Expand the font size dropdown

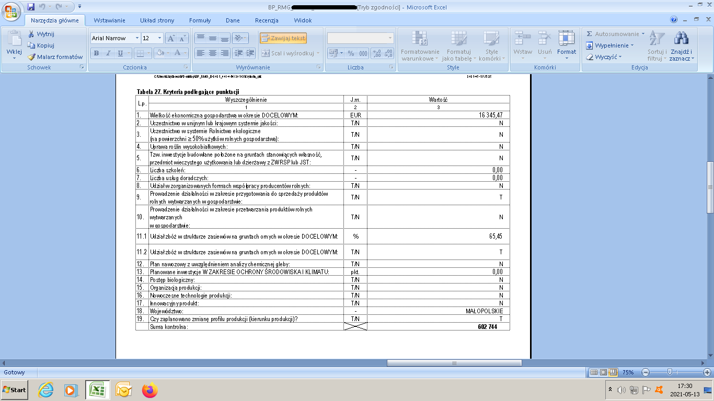tap(160, 39)
